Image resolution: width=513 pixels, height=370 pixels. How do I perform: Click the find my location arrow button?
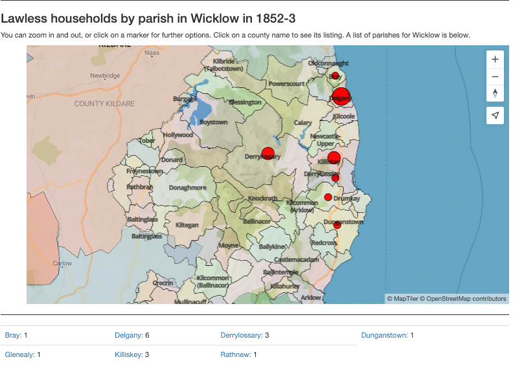tap(495, 115)
